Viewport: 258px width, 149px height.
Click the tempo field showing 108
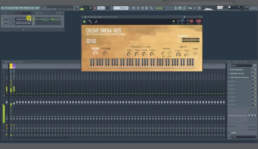coord(101,8)
